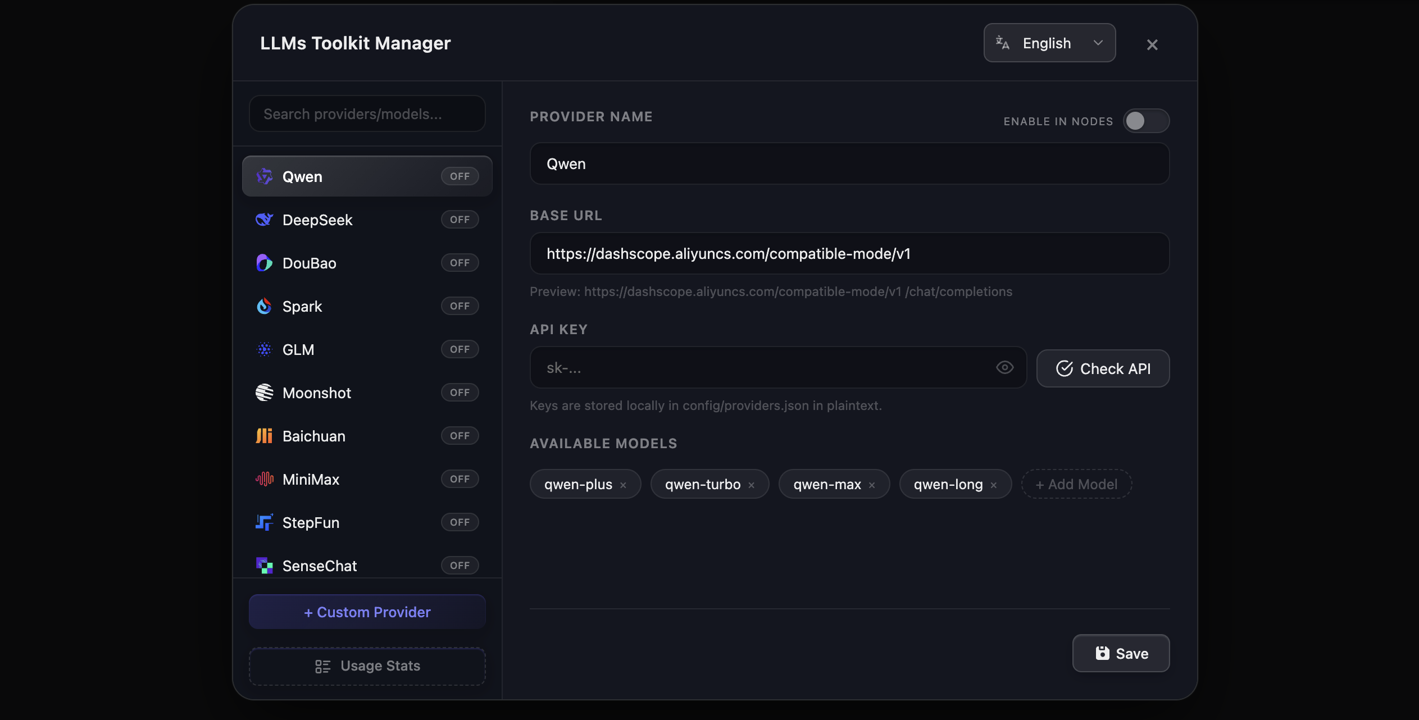Toggle the GLM OFF badge
The width and height of the screenshot is (1419, 720).
[460, 349]
